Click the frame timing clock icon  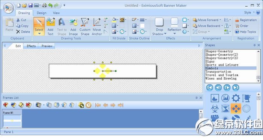(88, 105)
